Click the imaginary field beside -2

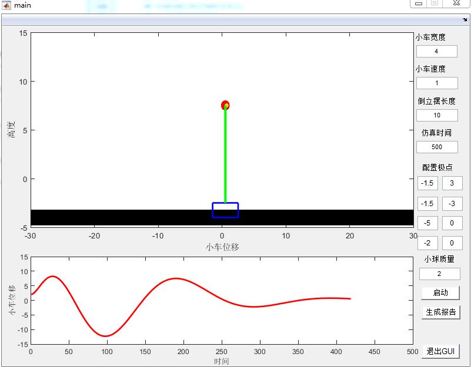tap(452, 243)
